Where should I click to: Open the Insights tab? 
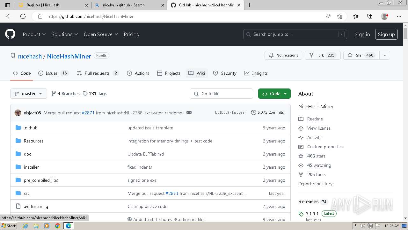click(256, 73)
